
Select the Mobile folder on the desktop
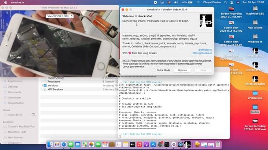(255, 109)
